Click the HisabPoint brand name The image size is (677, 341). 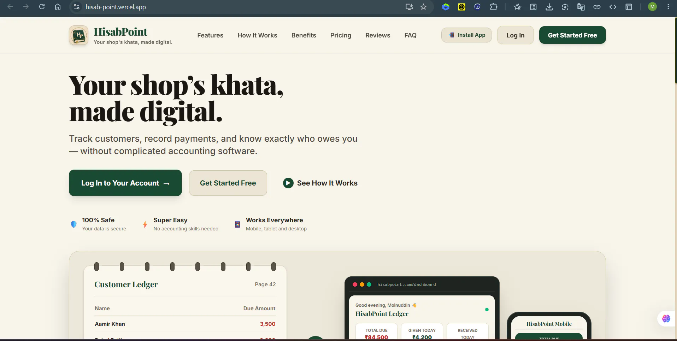(120, 32)
